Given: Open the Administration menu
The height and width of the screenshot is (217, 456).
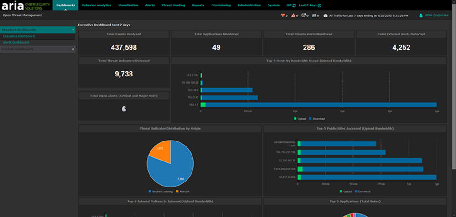Looking at the screenshot, I should pos(249,5).
